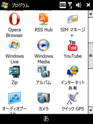Open the Opera Browser app icon

click(14, 19)
